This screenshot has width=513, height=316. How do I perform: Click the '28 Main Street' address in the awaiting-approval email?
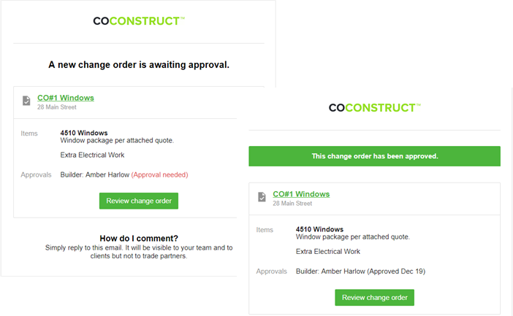(x=56, y=107)
